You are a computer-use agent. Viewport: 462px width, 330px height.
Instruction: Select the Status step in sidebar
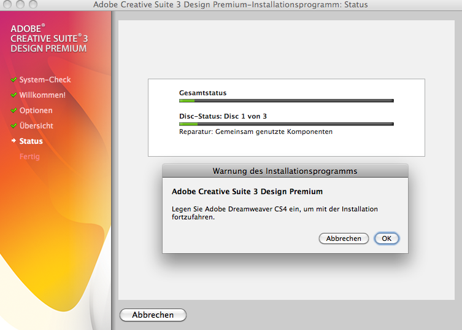31,141
